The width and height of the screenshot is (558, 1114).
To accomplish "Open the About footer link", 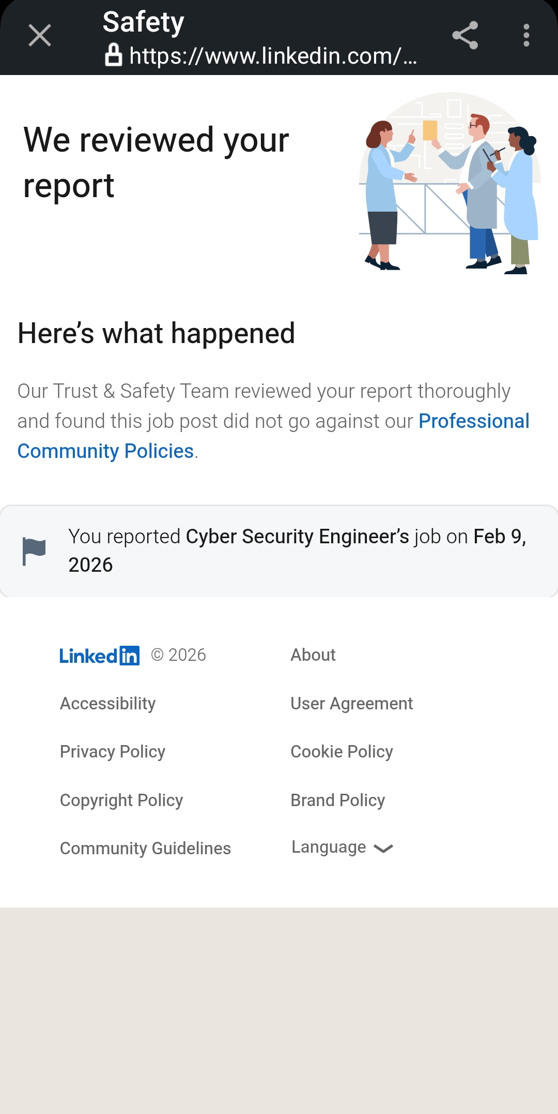I will 313,655.
